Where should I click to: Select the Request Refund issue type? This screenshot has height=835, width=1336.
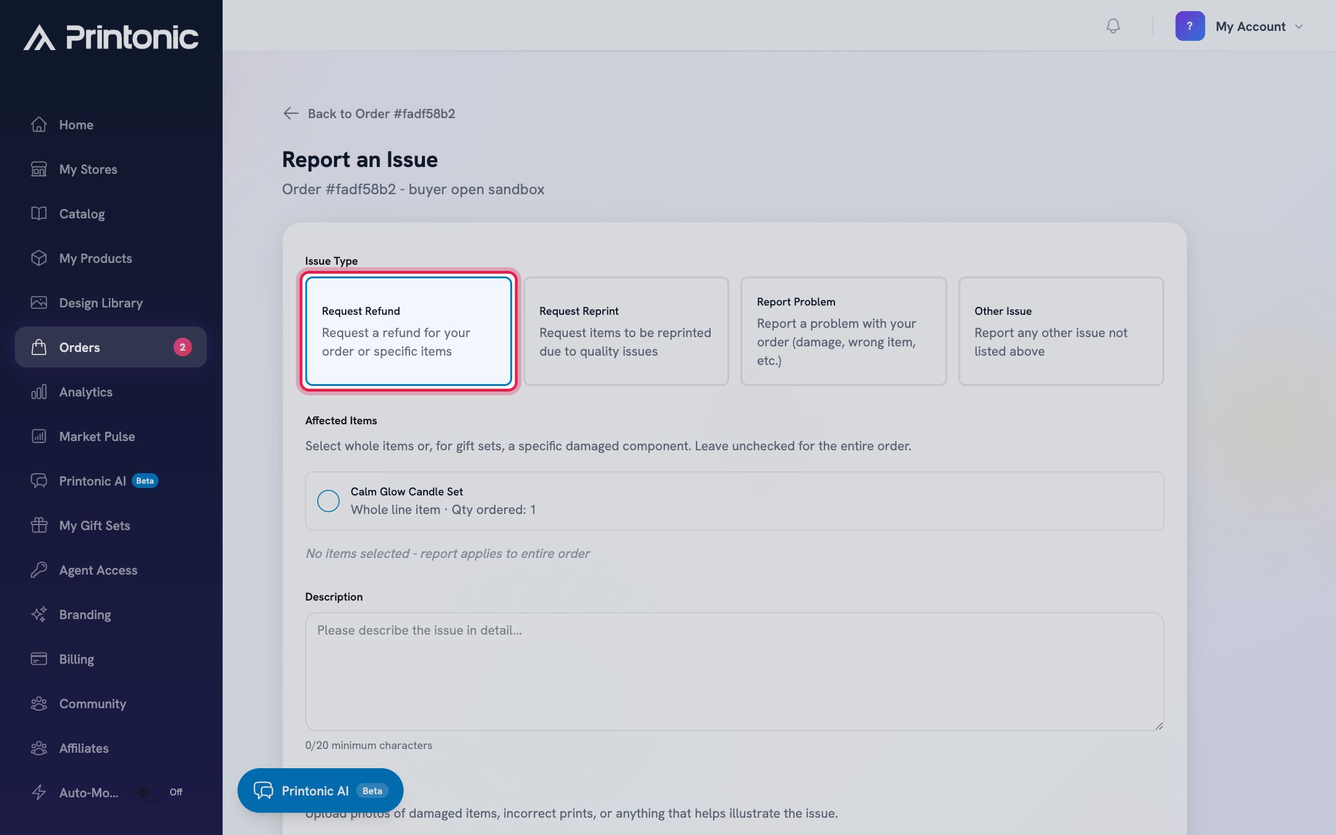click(x=408, y=331)
